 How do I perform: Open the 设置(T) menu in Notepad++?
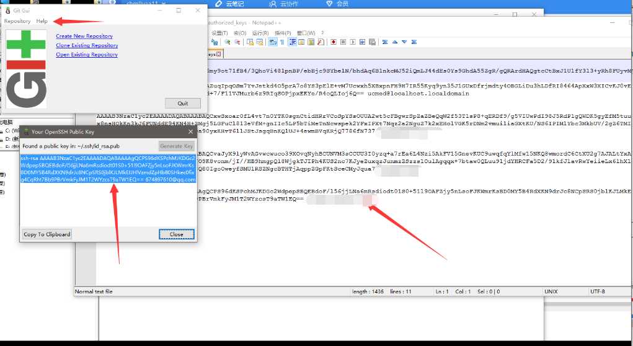coord(219,33)
